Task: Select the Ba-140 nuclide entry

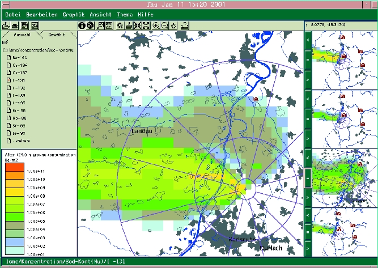Action: point(17,57)
